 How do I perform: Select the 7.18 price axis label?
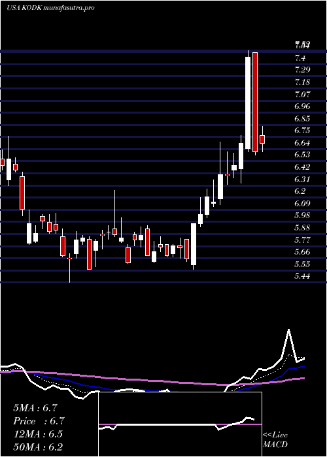coord(302,82)
